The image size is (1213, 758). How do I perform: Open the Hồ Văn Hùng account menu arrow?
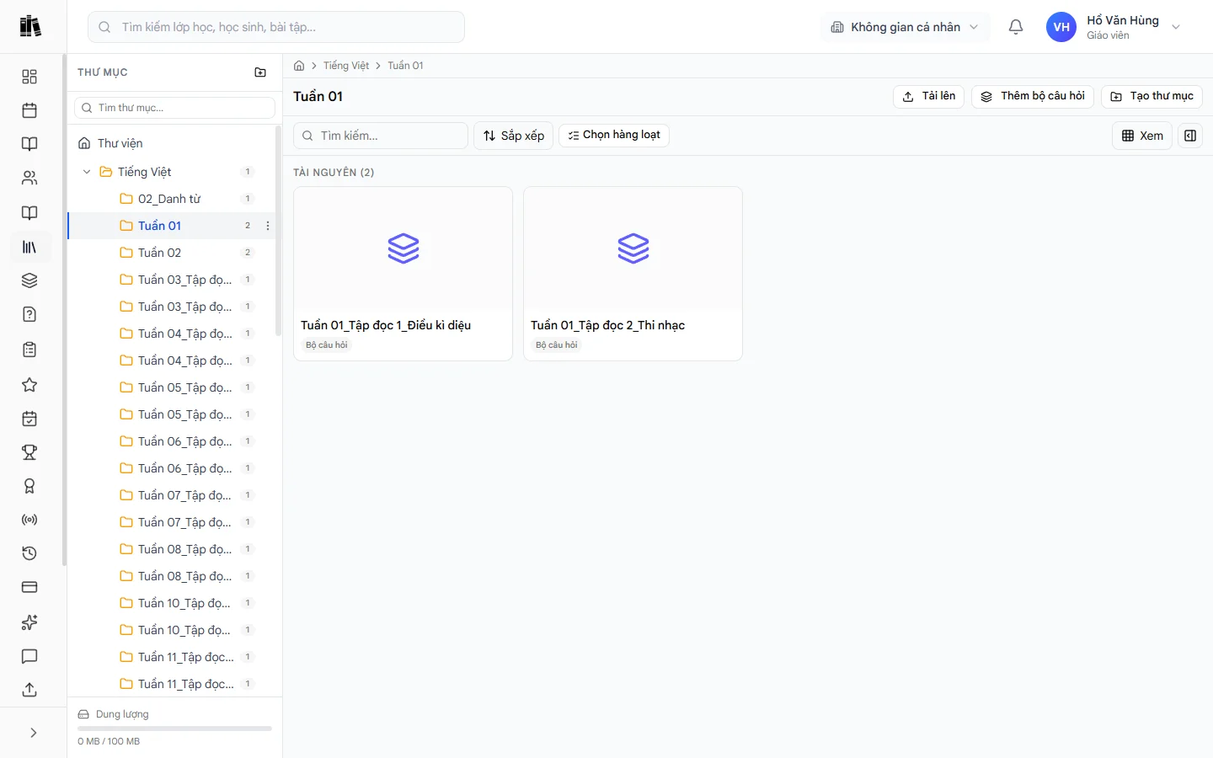(1176, 27)
